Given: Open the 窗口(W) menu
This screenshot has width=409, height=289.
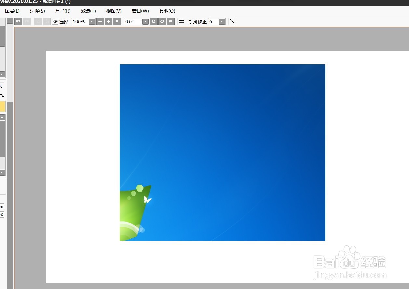Looking at the screenshot, I should pos(140,11).
